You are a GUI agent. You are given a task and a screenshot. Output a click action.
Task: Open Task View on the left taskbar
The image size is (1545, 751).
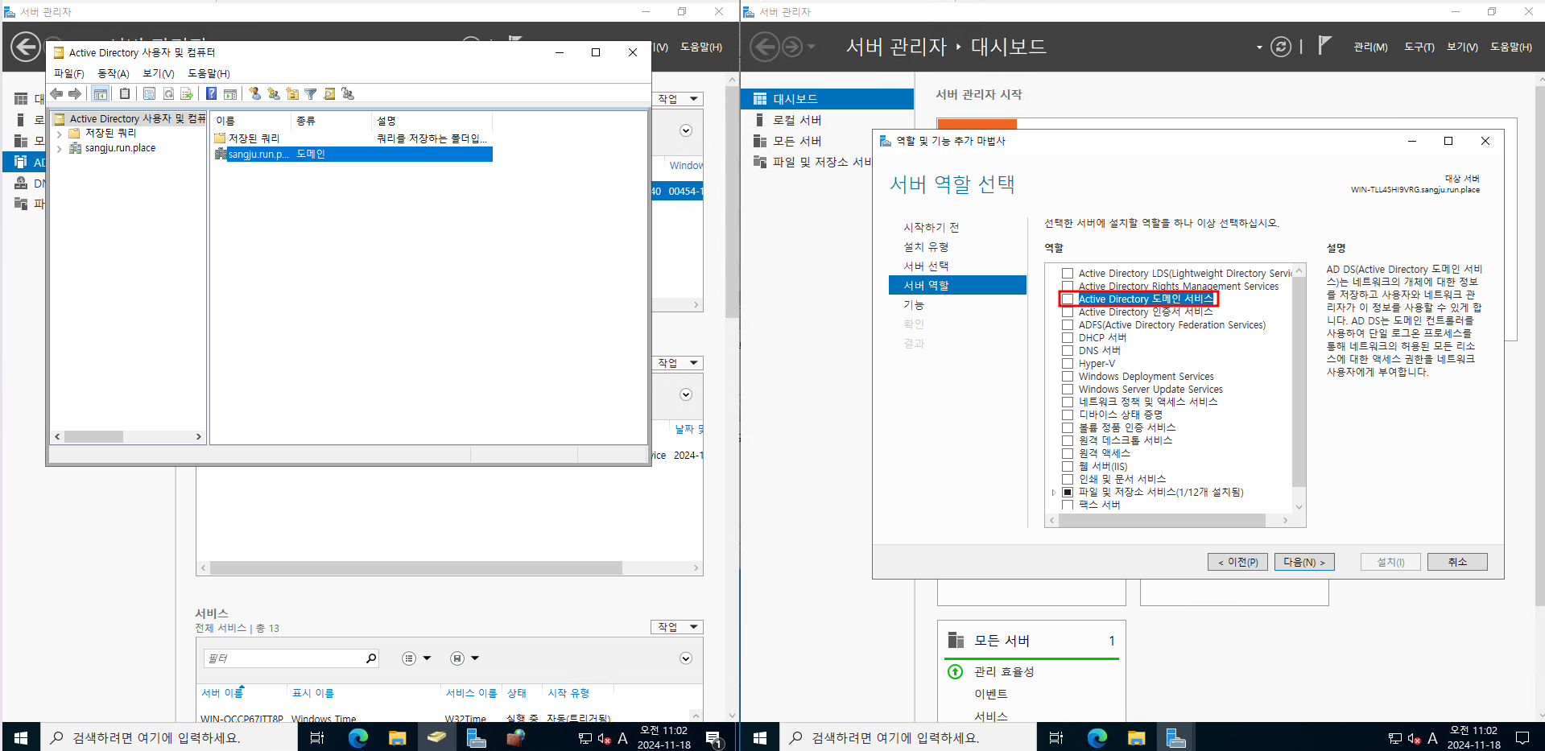coord(317,737)
